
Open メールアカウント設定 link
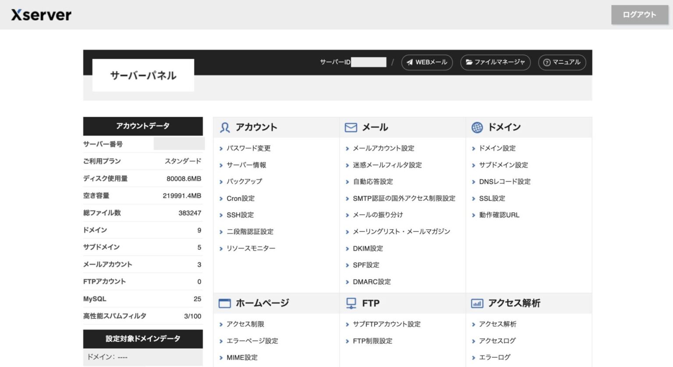383,148
